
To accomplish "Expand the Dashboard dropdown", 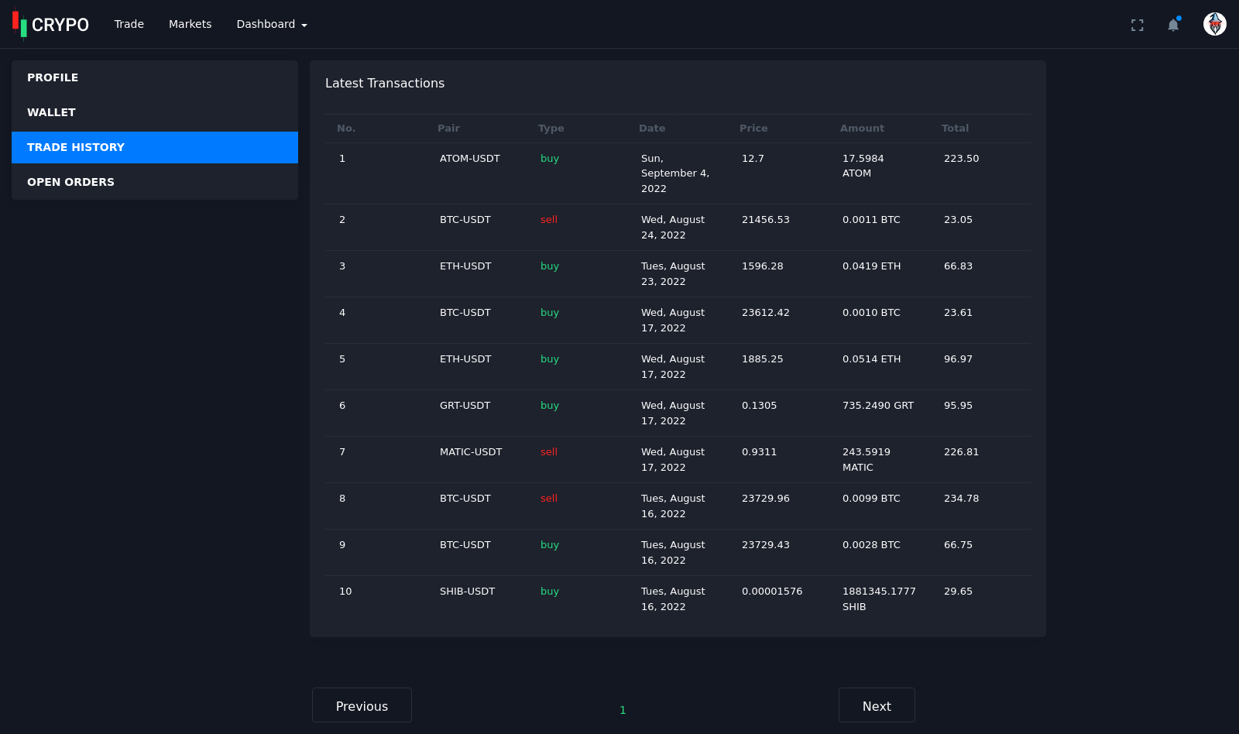I will 271,24.
